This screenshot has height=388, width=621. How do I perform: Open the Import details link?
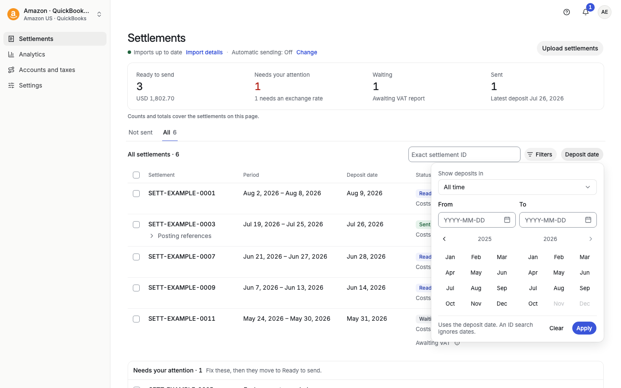pyautogui.click(x=204, y=52)
